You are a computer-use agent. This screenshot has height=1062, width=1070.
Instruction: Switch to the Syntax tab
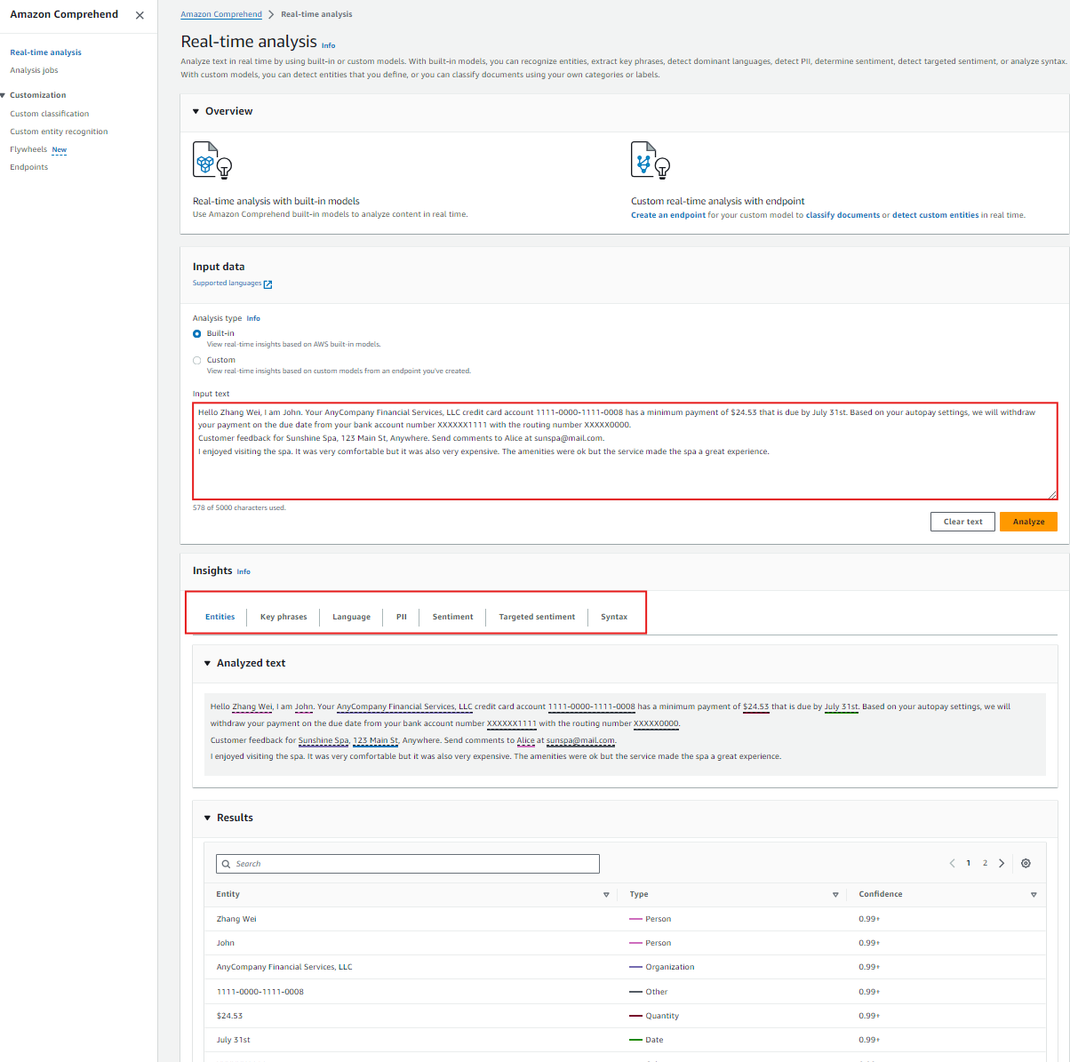coord(614,617)
